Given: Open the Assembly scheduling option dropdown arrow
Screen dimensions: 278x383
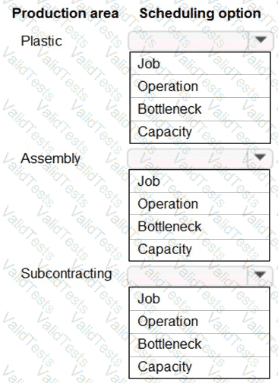Looking at the screenshot, I should click(260, 158).
